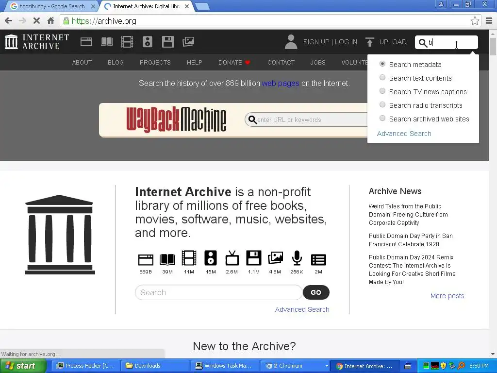The height and width of the screenshot is (373, 497).
Task: Click the web pages icon labeled 869B
Action: 146,259
